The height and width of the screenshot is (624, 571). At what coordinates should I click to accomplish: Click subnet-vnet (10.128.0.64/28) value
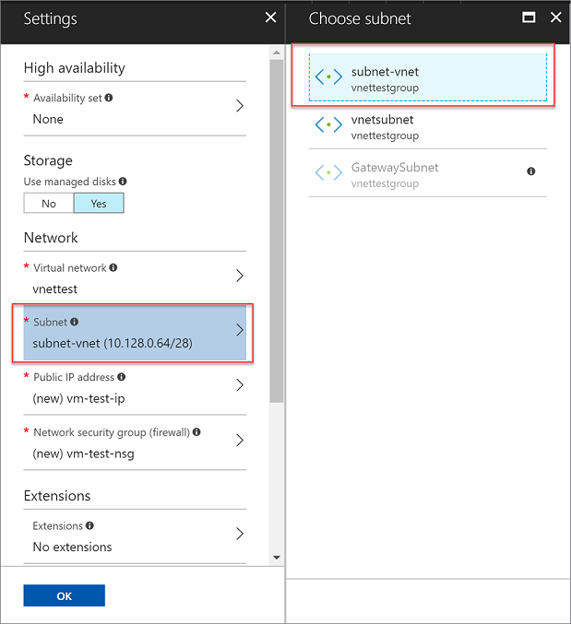(x=113, y=343)
